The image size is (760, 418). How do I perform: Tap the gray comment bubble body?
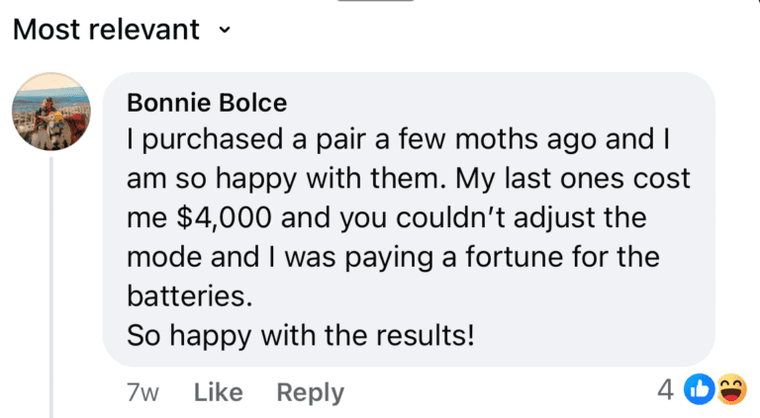coord(409,219)
